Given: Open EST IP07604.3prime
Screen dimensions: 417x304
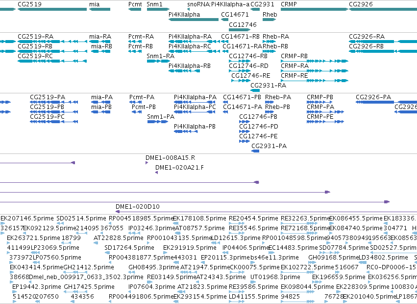Looking at the screenshot, I should 152,287.
